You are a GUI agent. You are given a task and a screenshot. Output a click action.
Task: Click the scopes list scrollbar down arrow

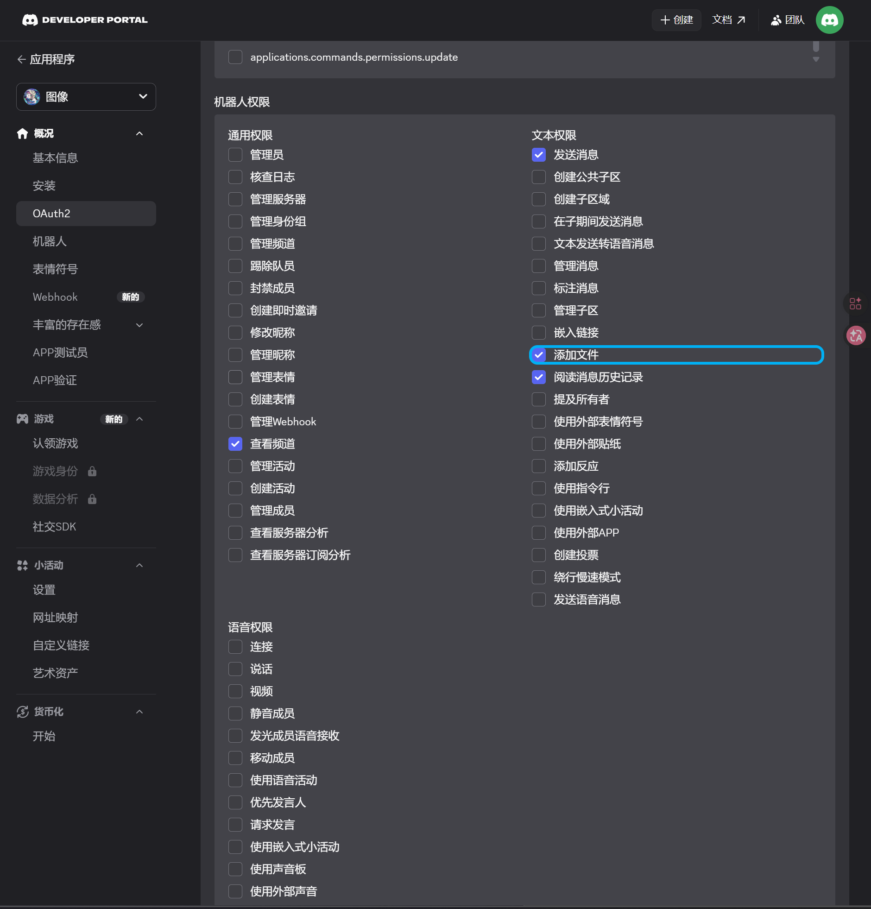coord(816,59)
